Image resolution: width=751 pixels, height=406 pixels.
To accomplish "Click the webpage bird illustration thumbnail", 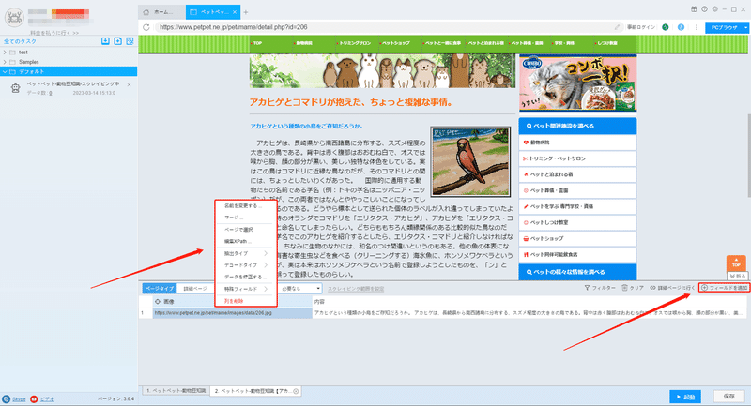I will [x=470, y=161].
